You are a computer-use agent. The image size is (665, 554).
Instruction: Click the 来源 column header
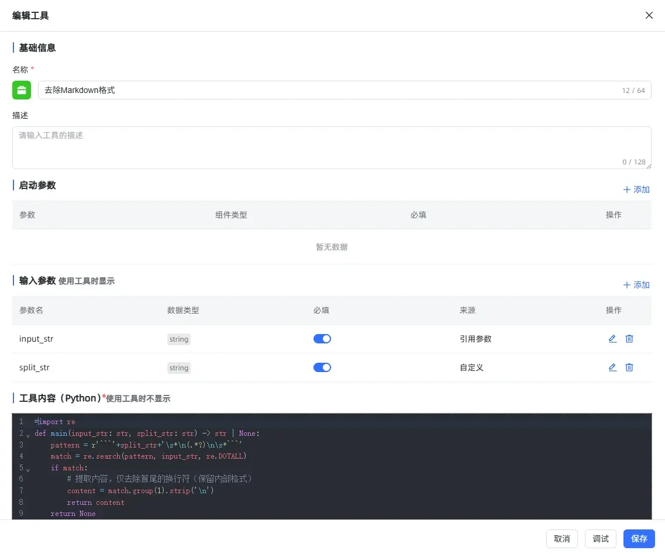[x=467, y=310]
